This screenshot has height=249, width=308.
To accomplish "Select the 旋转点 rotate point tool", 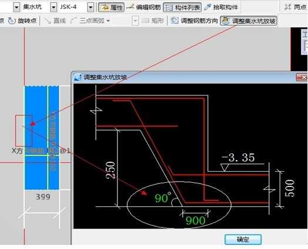I will [x=22, y=21].
